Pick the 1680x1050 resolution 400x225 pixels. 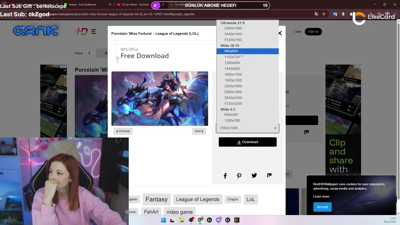tap(247, 74)
